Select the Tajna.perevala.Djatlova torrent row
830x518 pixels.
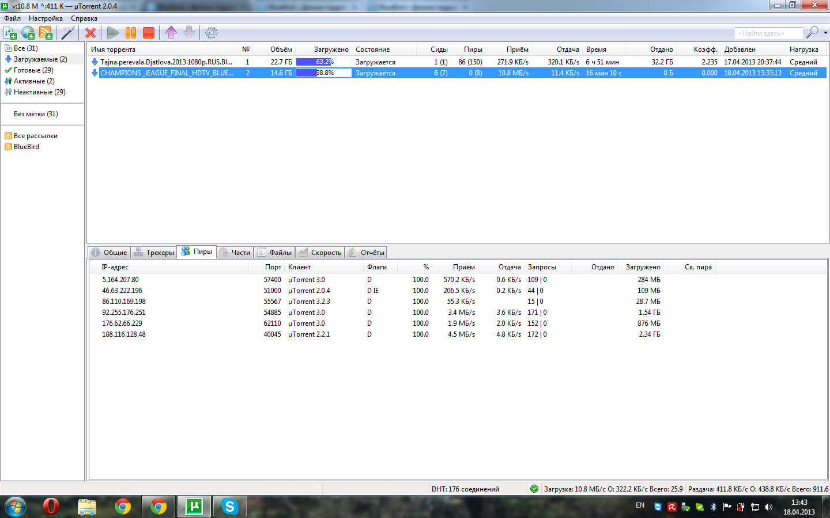tap(458, 62)
